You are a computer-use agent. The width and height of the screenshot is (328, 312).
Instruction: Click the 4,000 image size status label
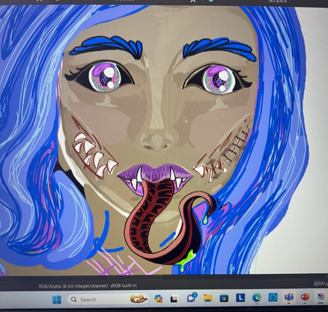point(319,283)
